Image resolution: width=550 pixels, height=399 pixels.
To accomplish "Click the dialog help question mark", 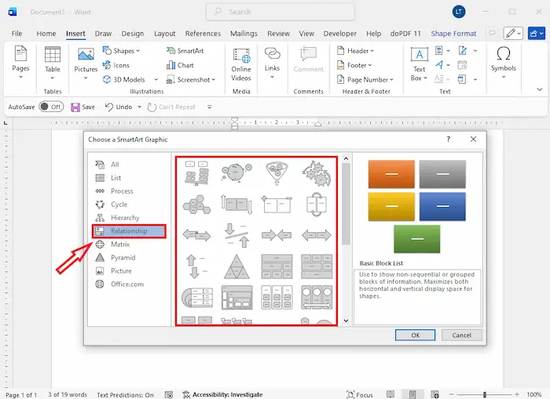I will [x=449, y=139].
